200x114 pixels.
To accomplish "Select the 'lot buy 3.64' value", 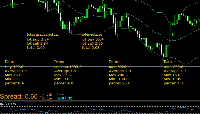I will tap(93, 39).
